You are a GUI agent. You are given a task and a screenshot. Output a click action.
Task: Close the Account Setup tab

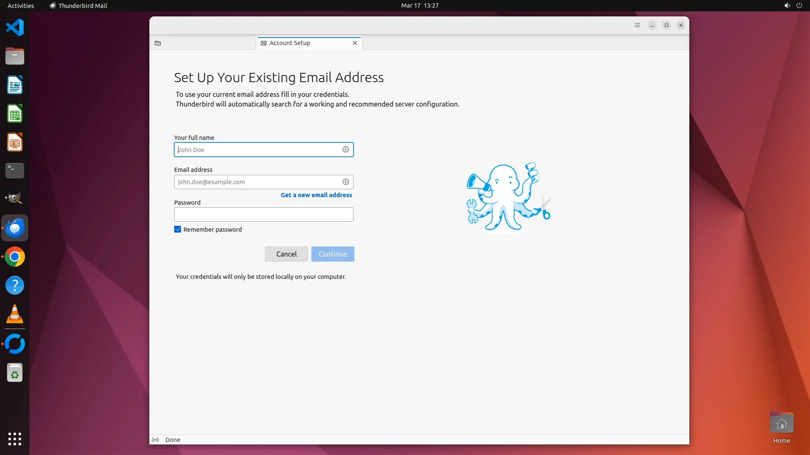coord(355,43)
